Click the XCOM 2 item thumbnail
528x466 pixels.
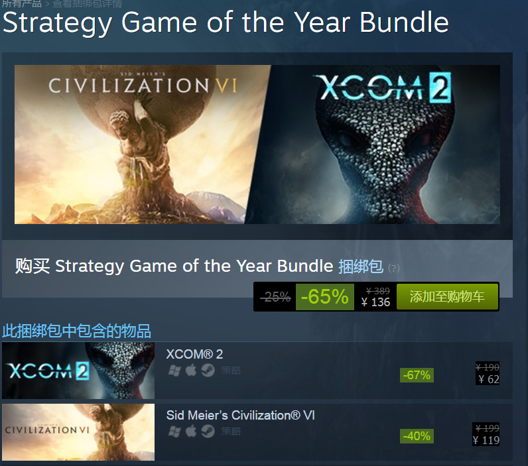[78, 371]
